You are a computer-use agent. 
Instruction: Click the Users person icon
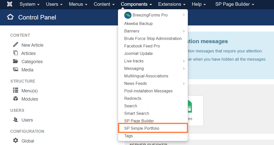16,119
